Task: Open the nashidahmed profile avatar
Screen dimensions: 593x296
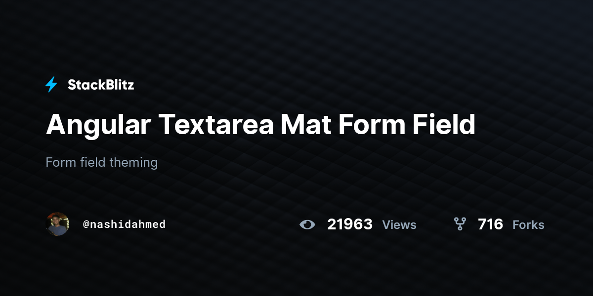Action: click(57, 224)
